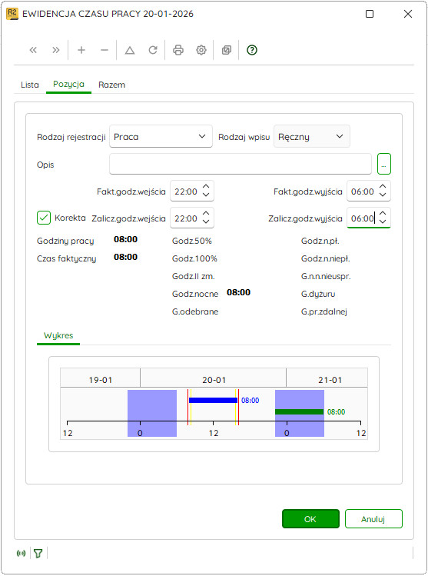Click the G.pr.zdalnej label
428x576 pixels.
pos(324,311)
